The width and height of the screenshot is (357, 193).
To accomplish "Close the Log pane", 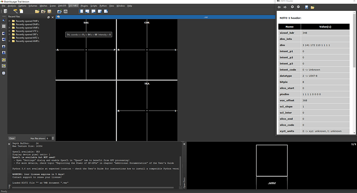I will coord(9,144).
